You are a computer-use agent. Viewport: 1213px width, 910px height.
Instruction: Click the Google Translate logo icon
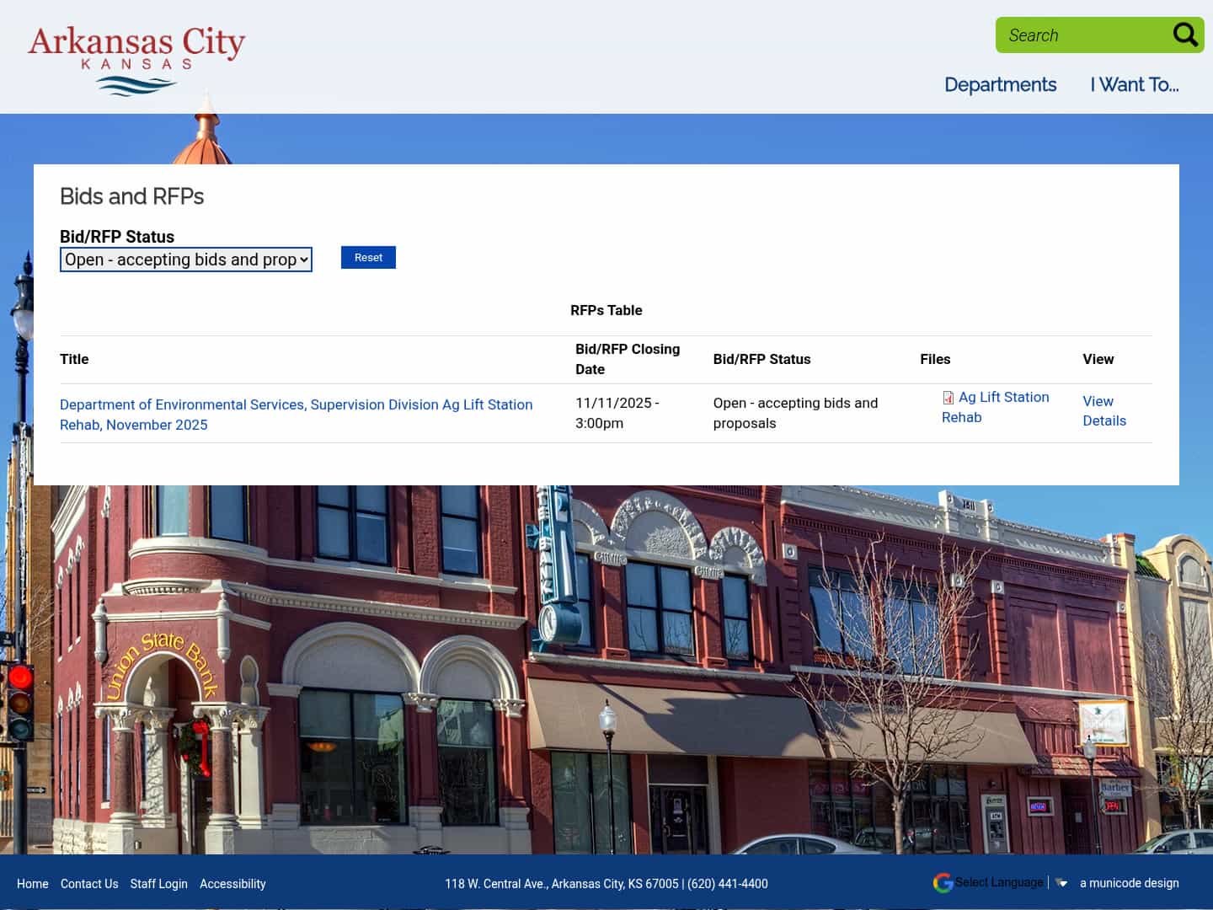pyautogui.click(x=942, y=883)
